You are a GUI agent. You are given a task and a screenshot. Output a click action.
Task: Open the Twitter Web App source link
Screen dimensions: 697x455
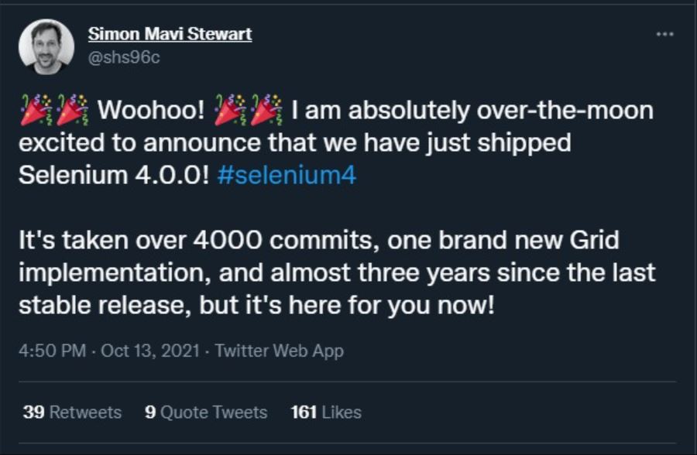click(279, 351)
